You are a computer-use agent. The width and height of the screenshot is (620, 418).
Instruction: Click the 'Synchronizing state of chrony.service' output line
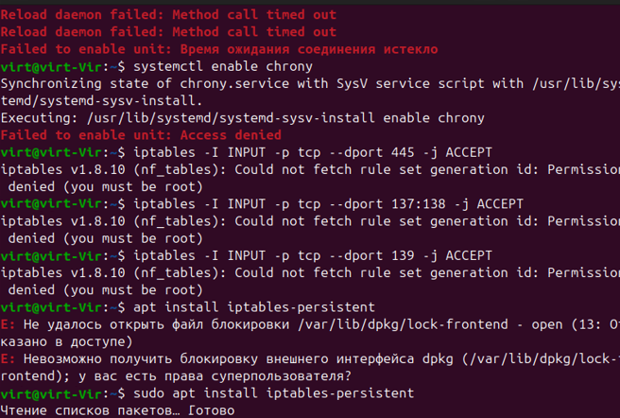pos(310,83)
